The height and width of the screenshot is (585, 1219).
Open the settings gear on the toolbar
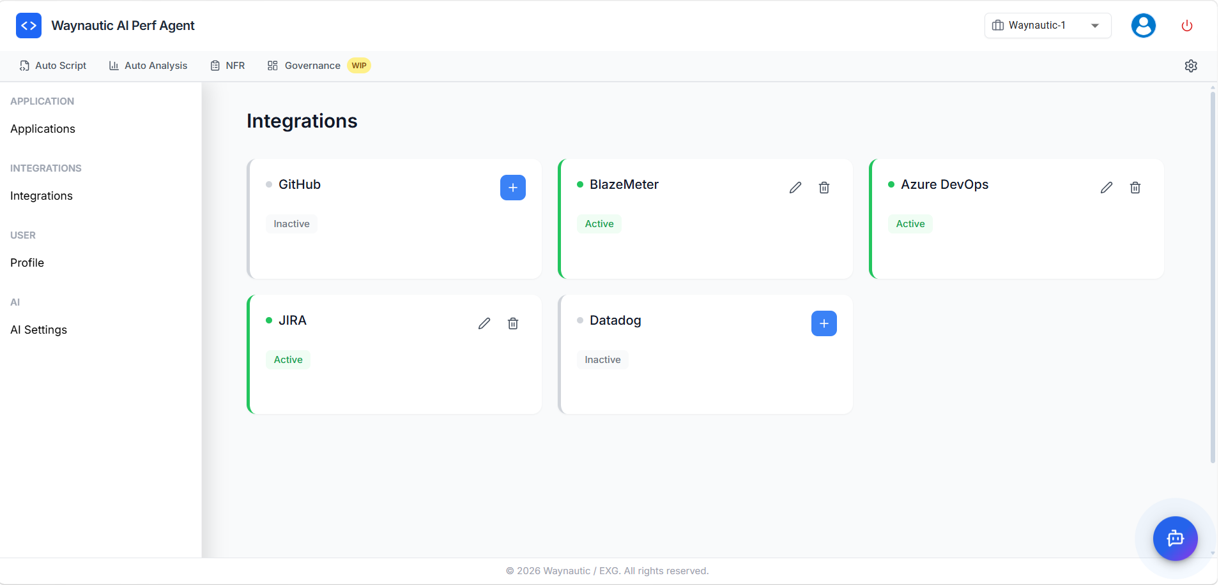[x=1191, y=65]
